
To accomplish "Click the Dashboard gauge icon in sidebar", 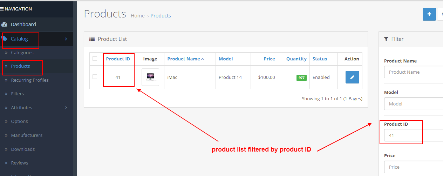I will pos(4,24).
